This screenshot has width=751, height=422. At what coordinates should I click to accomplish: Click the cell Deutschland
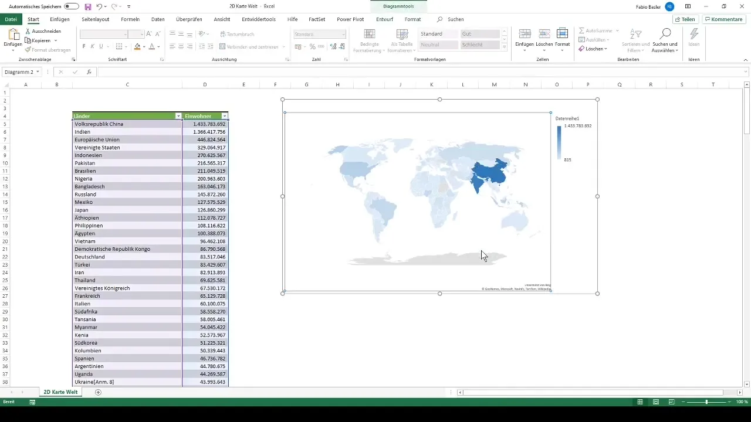point(127,257)
